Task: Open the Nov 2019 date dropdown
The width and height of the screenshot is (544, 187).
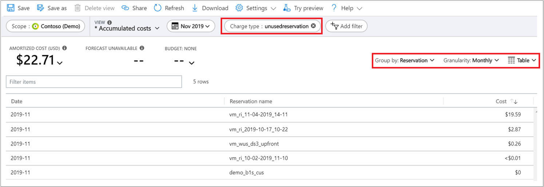Action: [x=191, y=26]
